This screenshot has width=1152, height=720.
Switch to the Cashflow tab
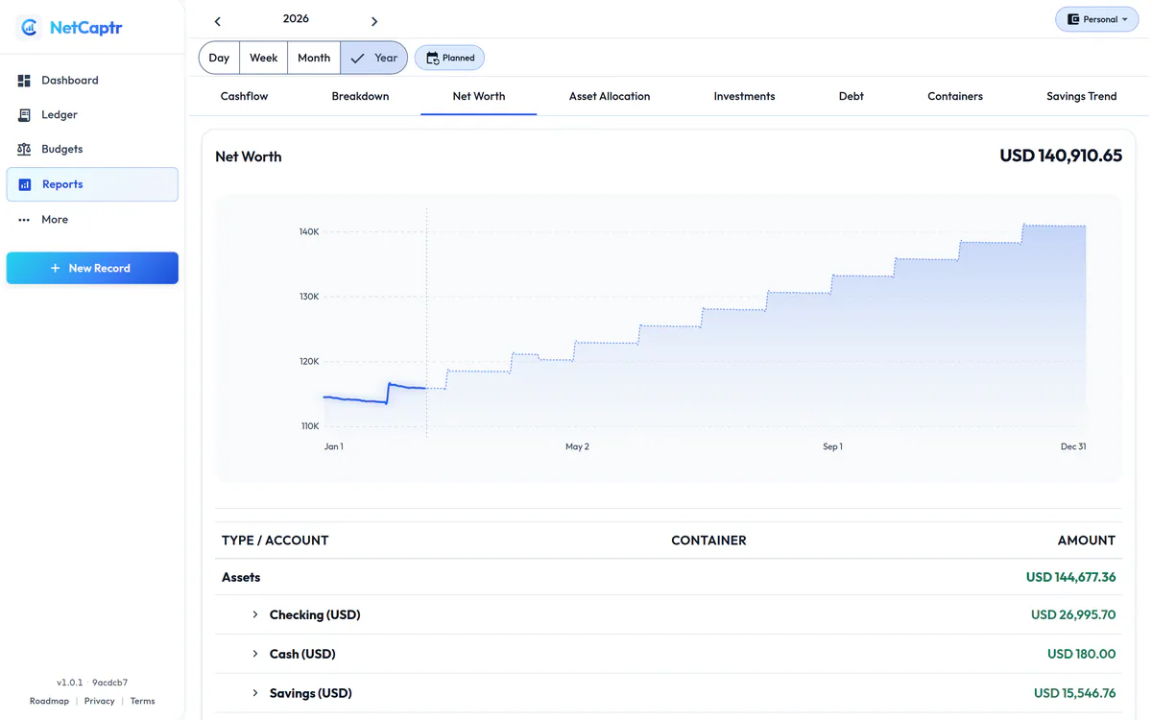coord(244,96)
